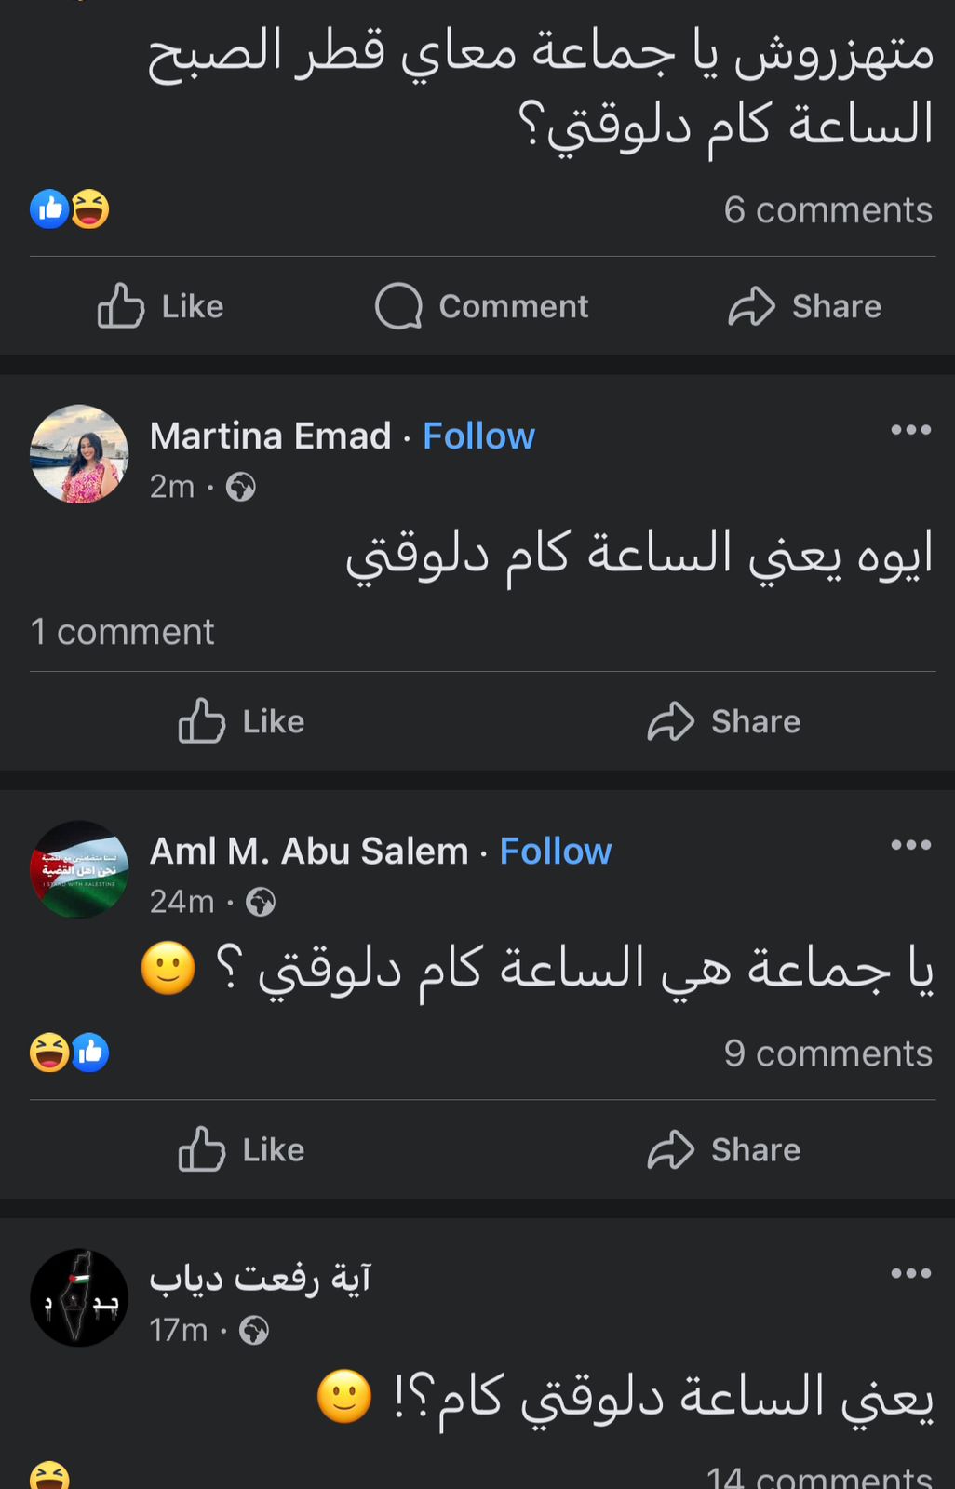Screen dimensions: 955x1489
Task: Share the top post
Action: click(805, 306)
